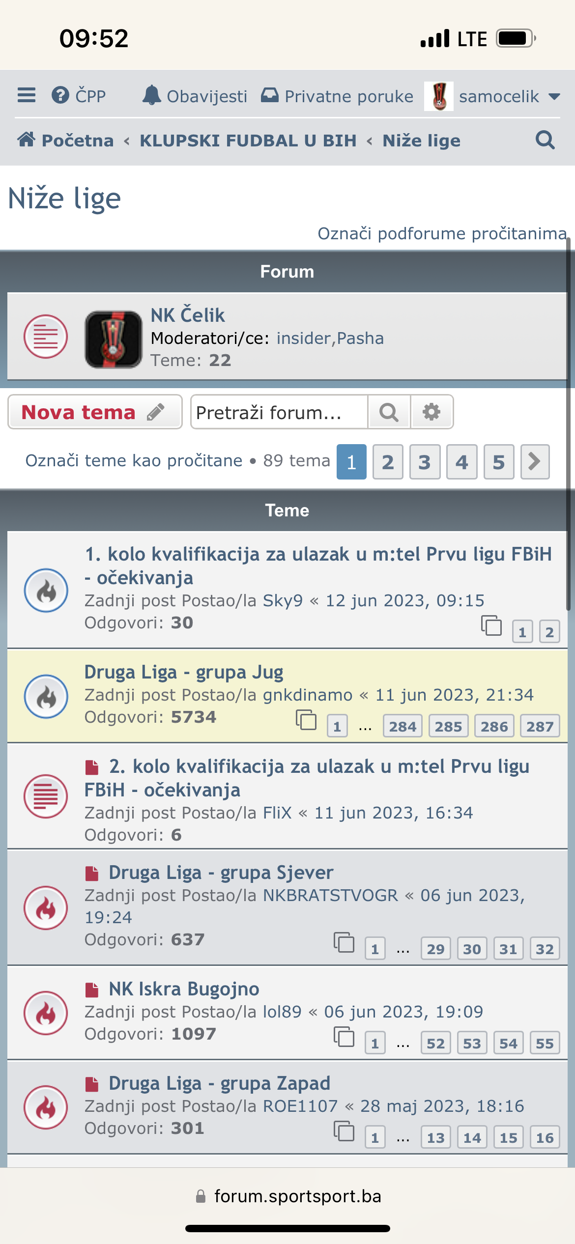
Task: Click the NK Čelik club logo
Action: pyautogui.click(x=114, y=339)
